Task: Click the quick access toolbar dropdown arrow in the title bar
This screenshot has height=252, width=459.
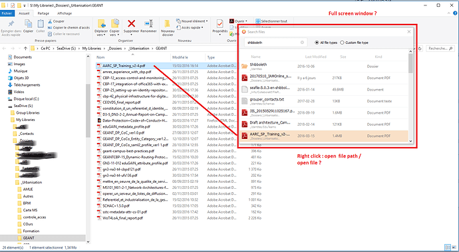Action: pos(25,5)
